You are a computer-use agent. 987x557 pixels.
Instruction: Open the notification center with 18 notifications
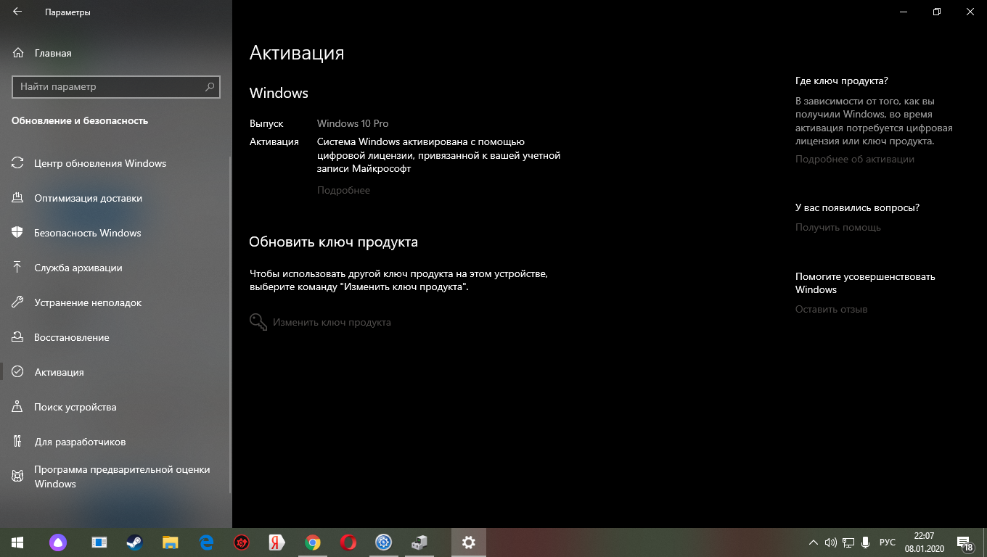(966, 542)
